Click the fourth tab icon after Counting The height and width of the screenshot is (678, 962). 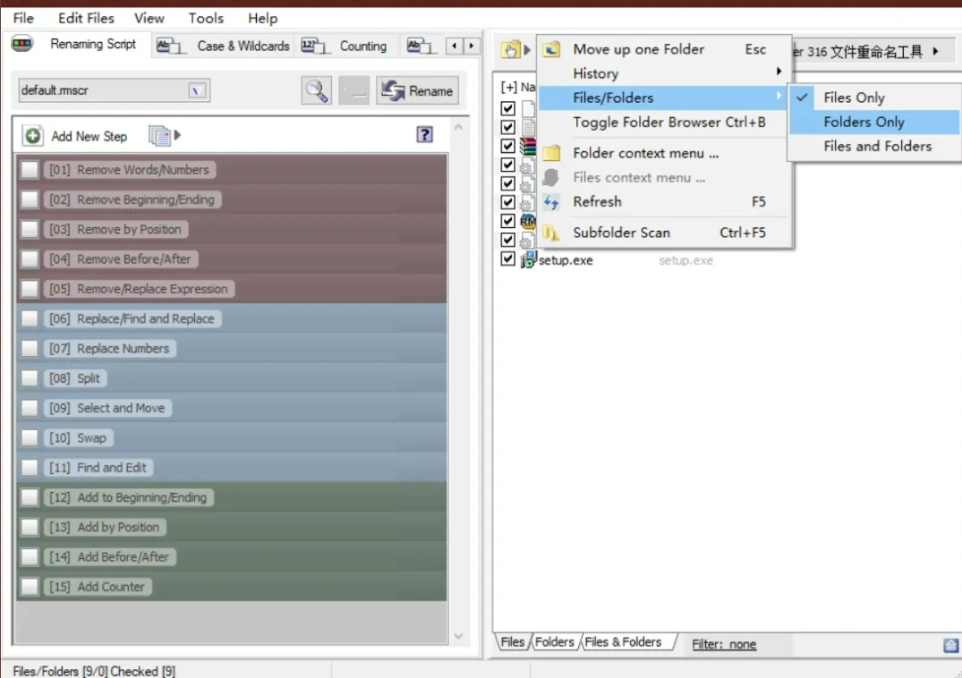421,46
